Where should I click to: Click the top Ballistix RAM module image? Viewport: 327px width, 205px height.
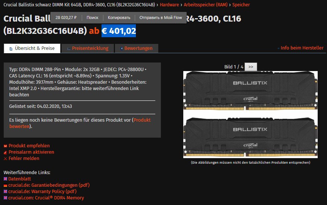[250, 91]
